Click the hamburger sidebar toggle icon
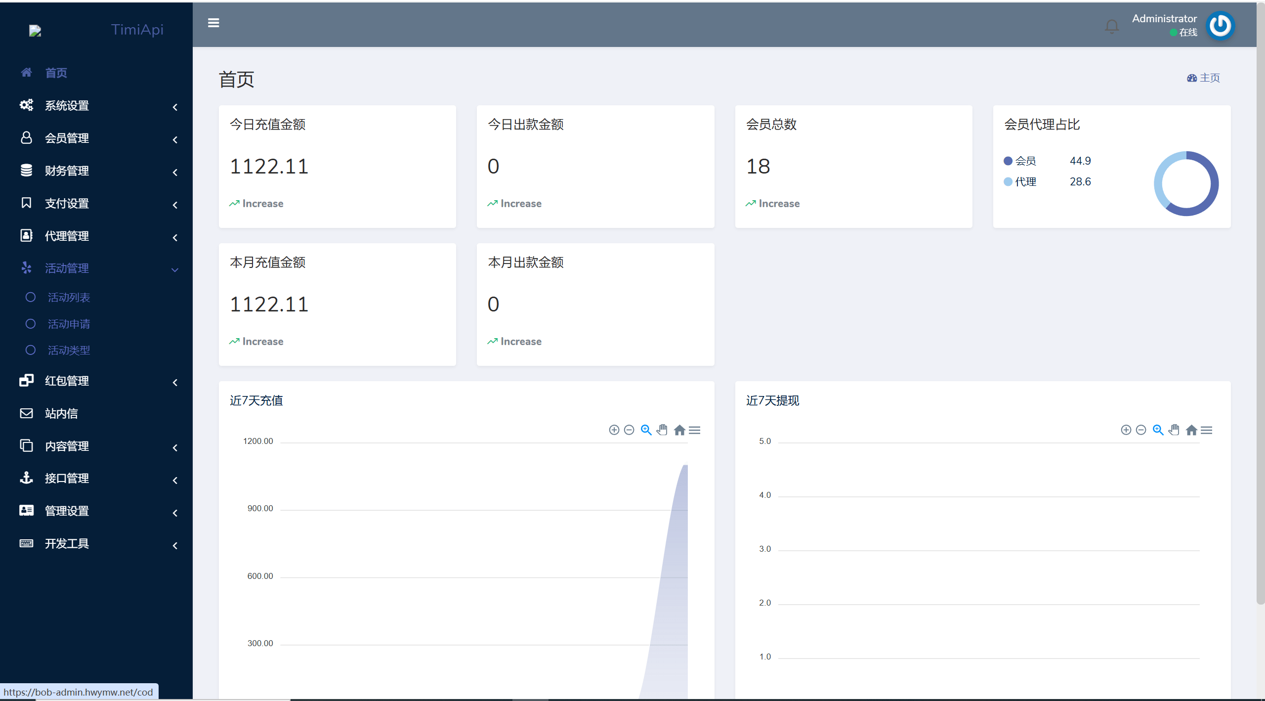 pos(213,23)
